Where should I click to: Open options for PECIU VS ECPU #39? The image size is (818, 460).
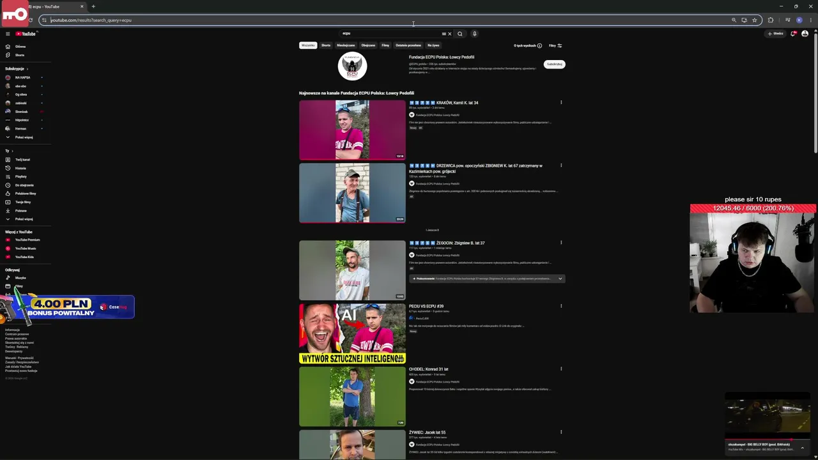[x=561, y=306]
